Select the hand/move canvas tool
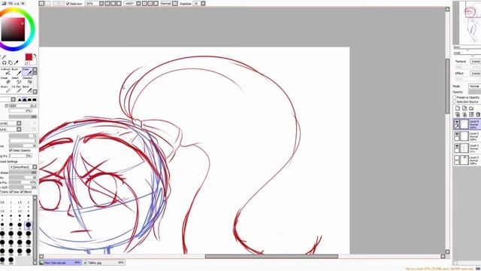The image size is (481, 271). pyautogui.click(x=10, y=62)
